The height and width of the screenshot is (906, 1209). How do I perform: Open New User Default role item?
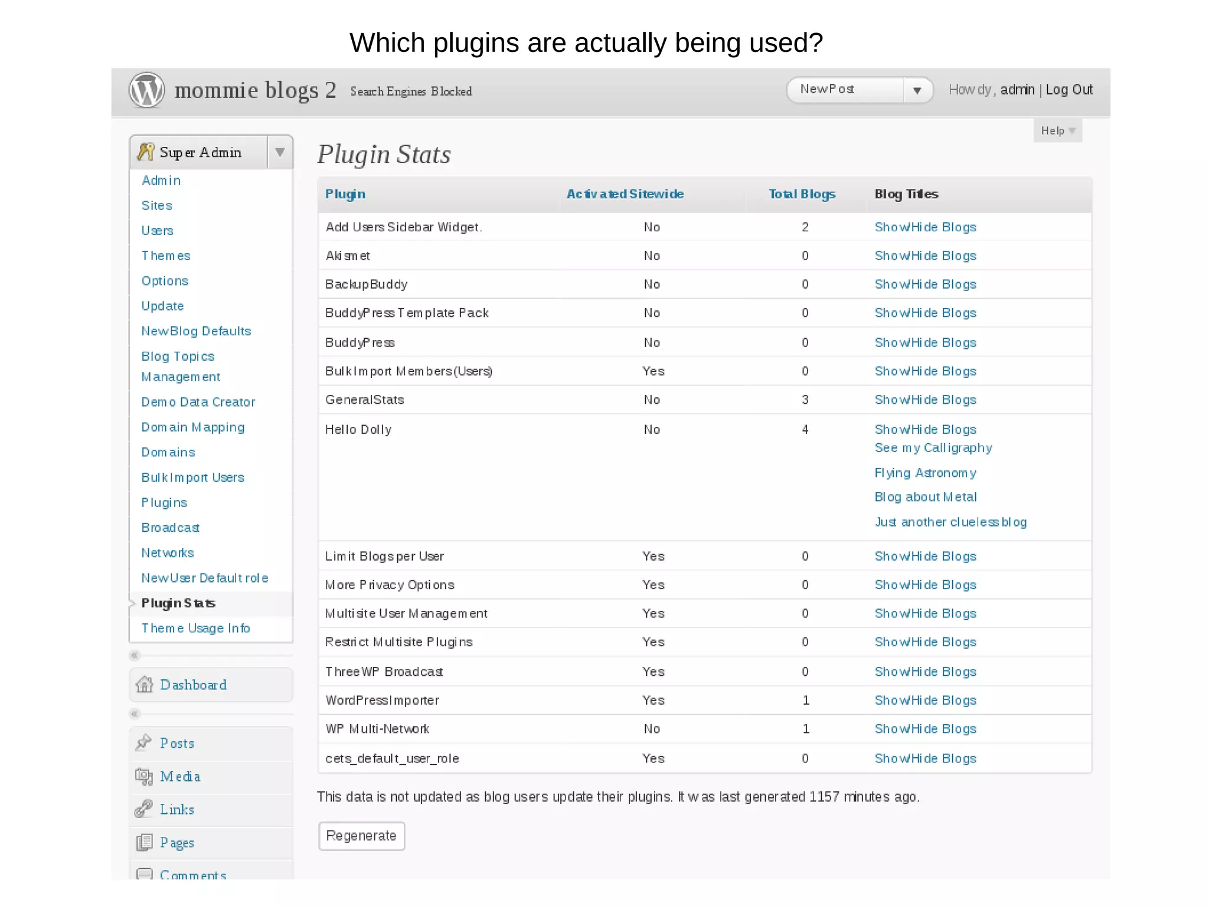click(205, 578)
